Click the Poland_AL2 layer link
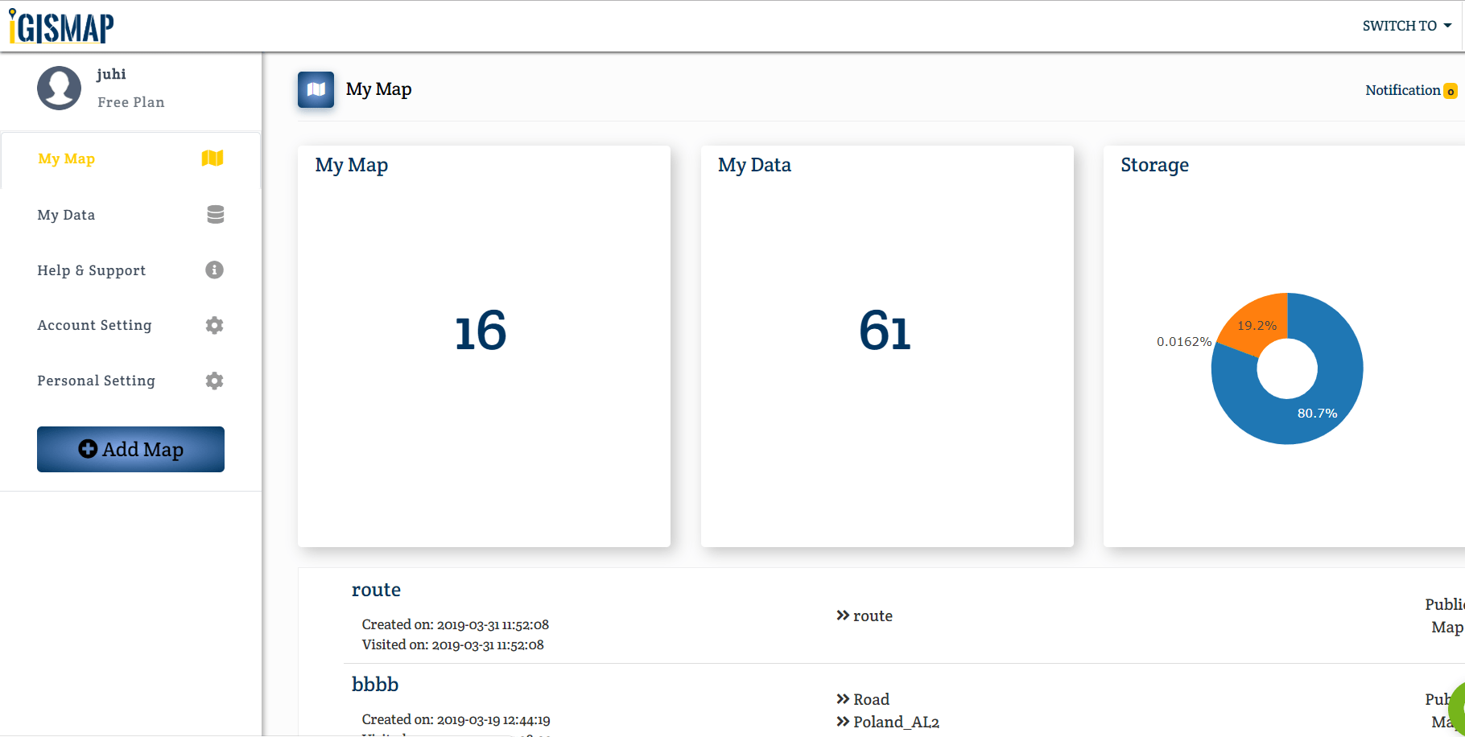 pos(896,722)
